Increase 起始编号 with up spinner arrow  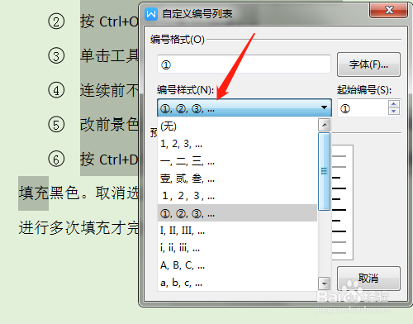(x=394, y=104)
